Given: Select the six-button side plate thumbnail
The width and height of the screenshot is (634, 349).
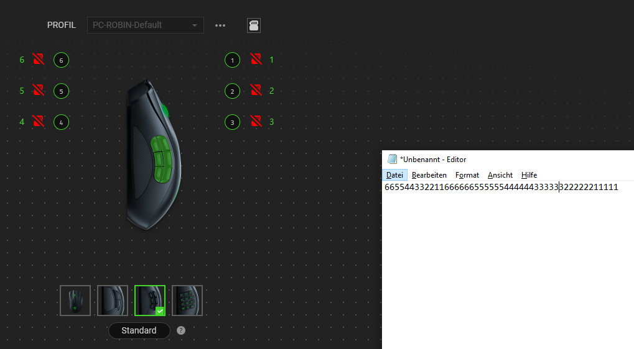Looking at the screenshot, I should (149, 301).
